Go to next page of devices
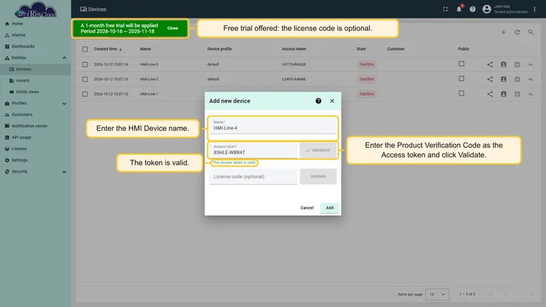This screenshot has width=546, height=307. point(518,295)
